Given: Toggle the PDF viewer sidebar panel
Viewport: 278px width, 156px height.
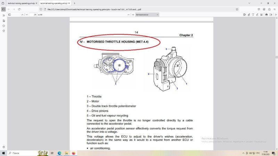Looking at the screenshot, I should [x=9, y=15].
